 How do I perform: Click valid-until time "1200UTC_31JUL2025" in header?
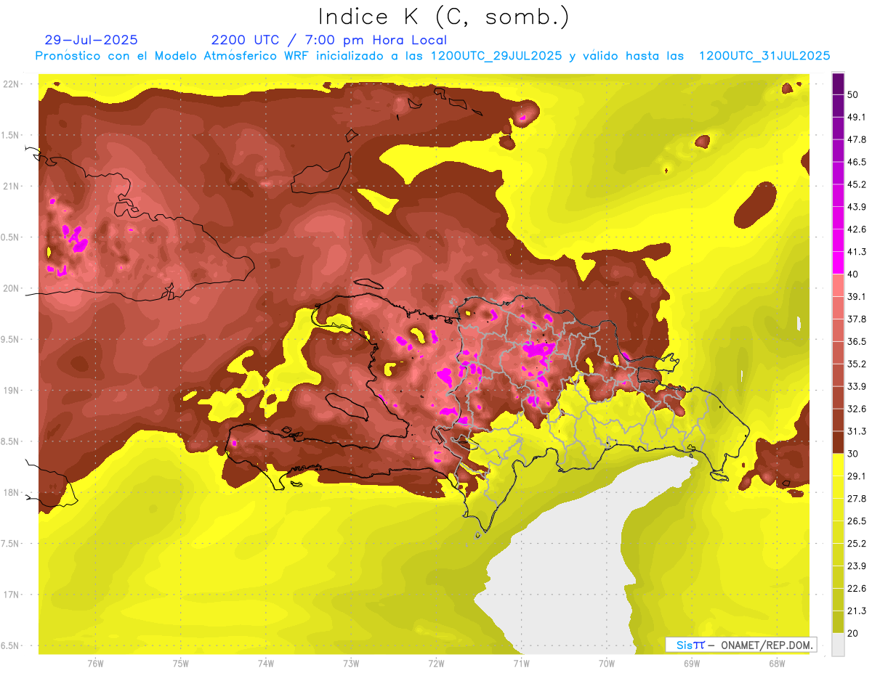pyautogui.click(x=764, y=56)
